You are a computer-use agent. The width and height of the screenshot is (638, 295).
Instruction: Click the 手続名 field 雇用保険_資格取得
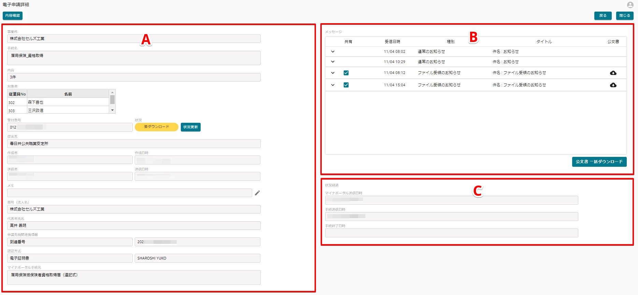click(x=134, y=58)
